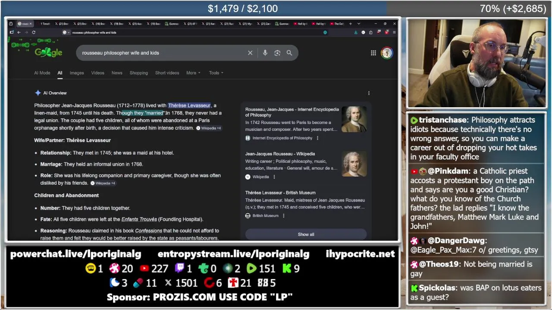
Task: Switch to Shopping results tab
Action: click(139, 73)
